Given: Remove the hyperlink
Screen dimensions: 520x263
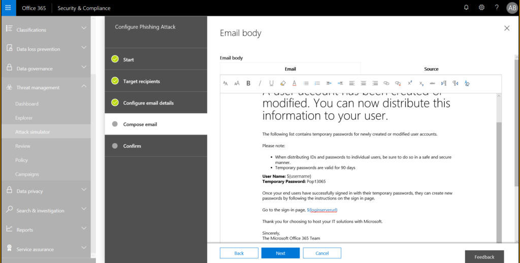Looking at the screenshot, I should pos(398,84).
